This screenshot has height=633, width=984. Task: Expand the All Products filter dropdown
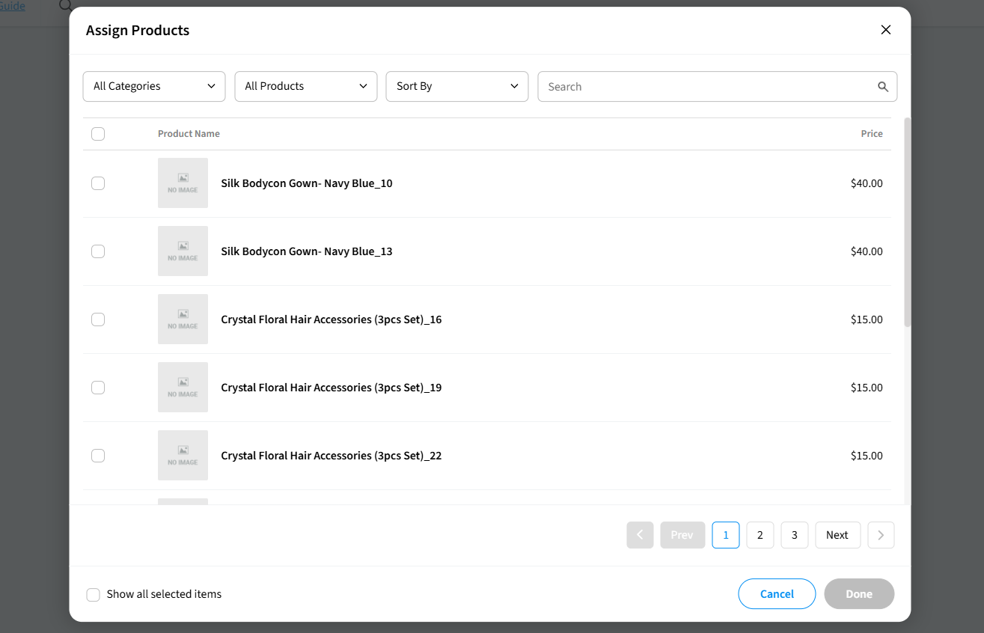pyautogui.click(x=305, y=87)
